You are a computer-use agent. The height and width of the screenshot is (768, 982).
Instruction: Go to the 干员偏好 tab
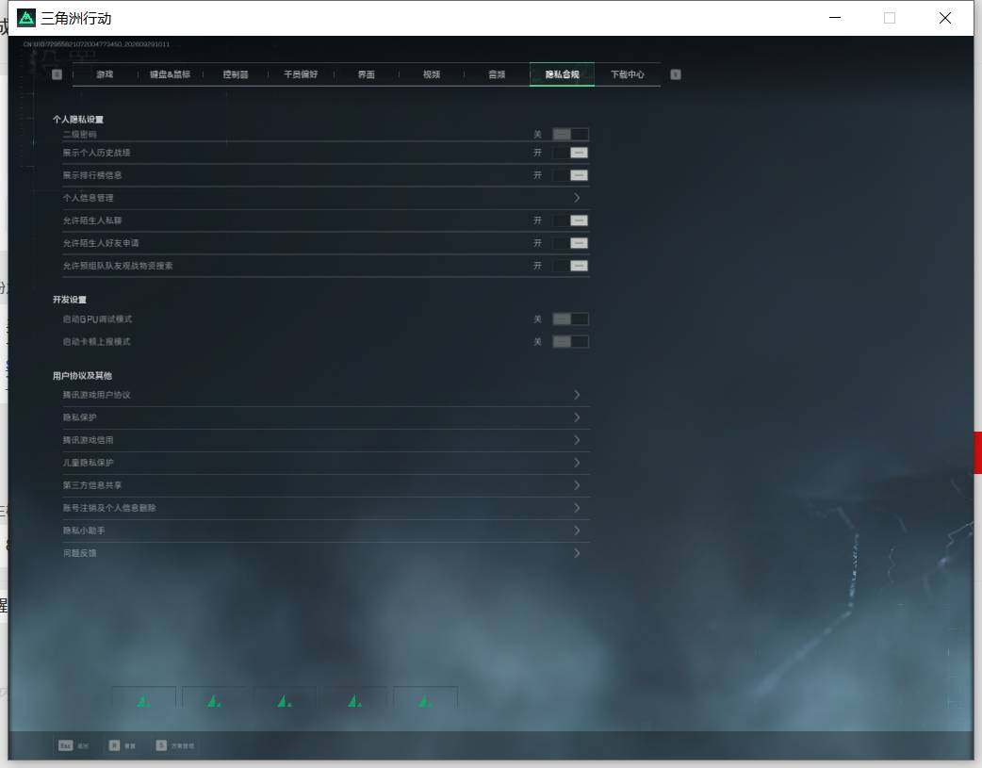[301, 74]
